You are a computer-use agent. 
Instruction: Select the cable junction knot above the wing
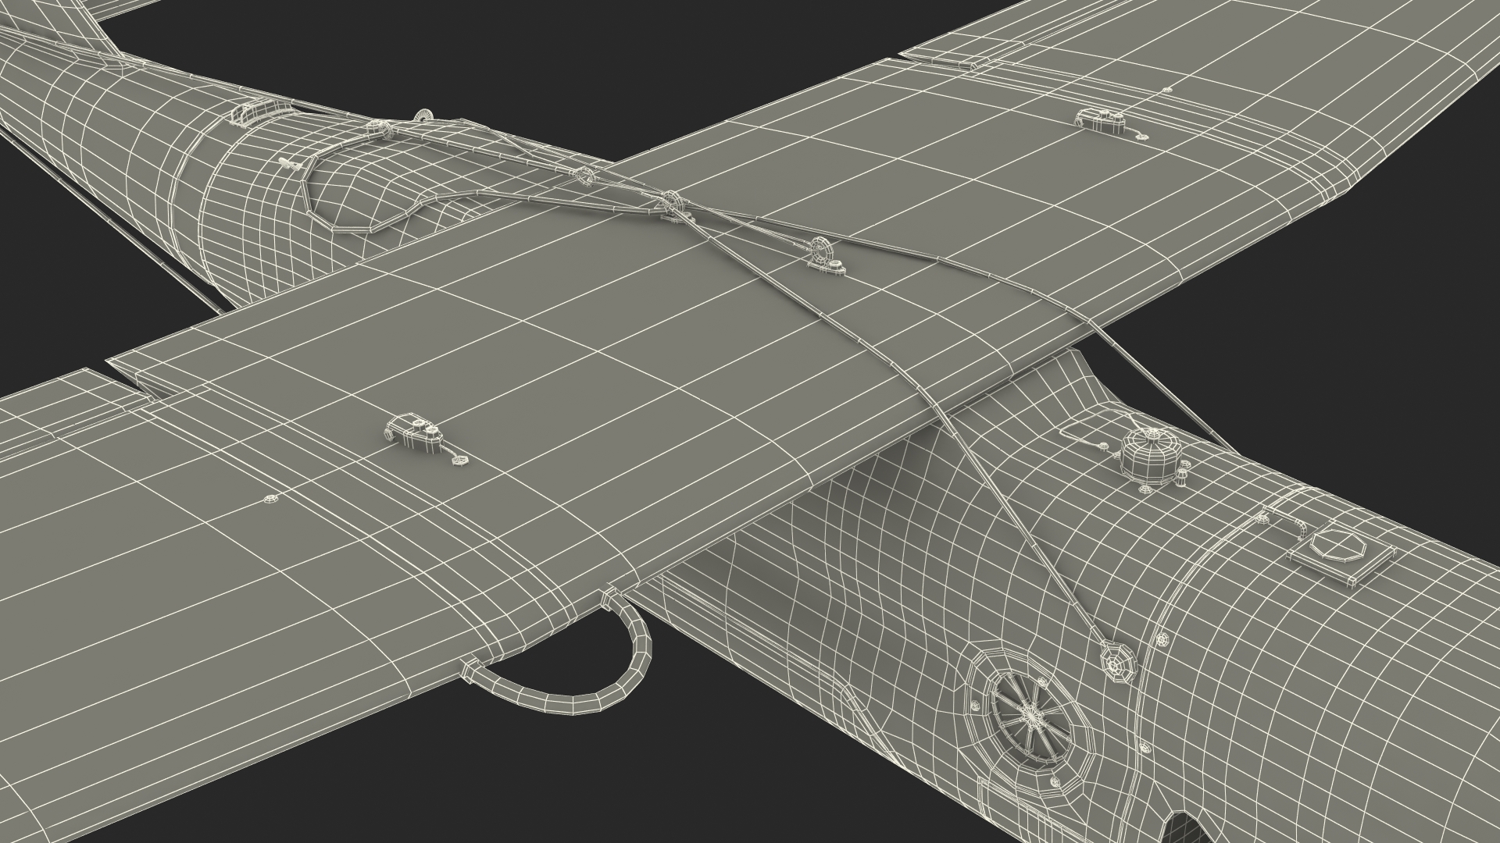673,201
